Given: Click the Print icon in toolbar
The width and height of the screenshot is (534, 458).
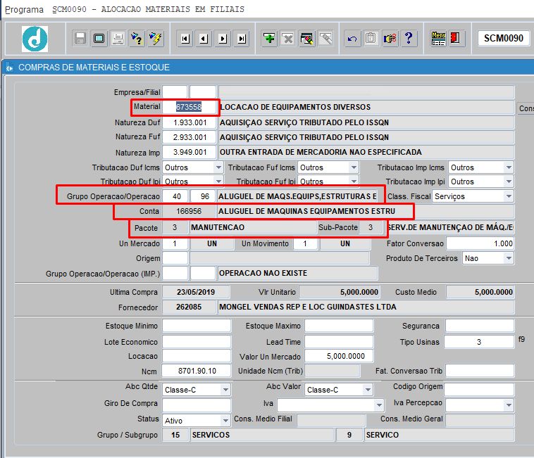Looking at the screenshot, I should 118,39.
